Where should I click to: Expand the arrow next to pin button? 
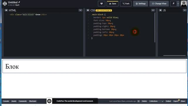(178, 4)
